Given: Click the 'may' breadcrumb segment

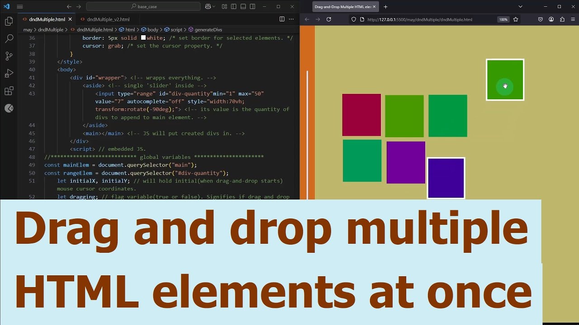Looking at the screenshot, I should pyautogui.click(x=28, y=30).
